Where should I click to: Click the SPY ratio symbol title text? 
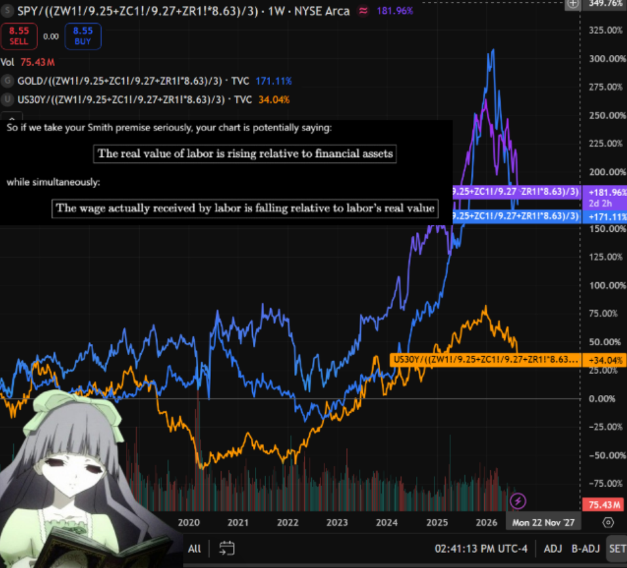click(x=183, y=10)
